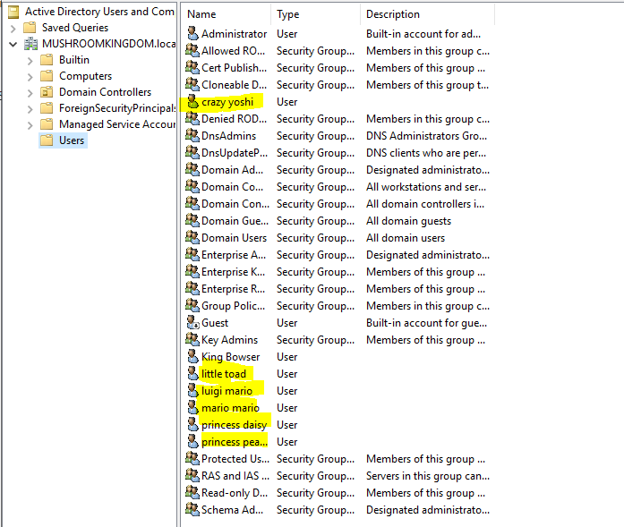Click the Guest account icon
Image resolution: width=624 pixels, height=527 pixels.
[x=192, y=323]
